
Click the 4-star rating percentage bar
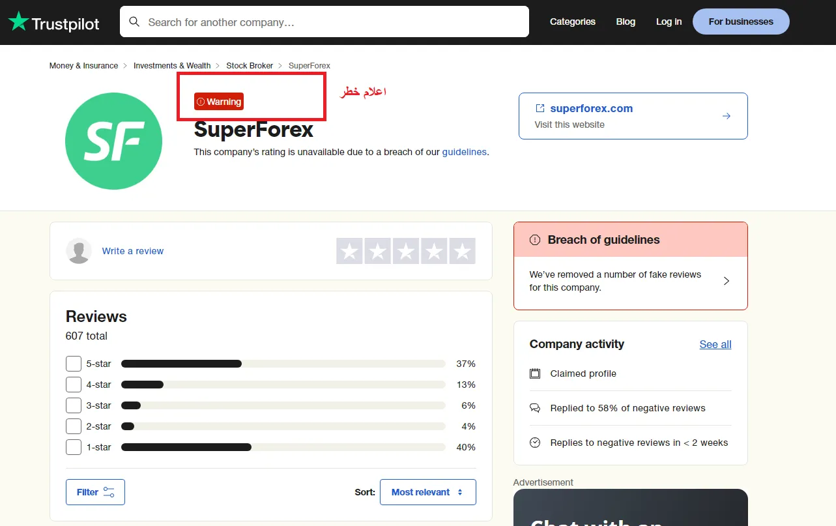(x=283, y=385)
